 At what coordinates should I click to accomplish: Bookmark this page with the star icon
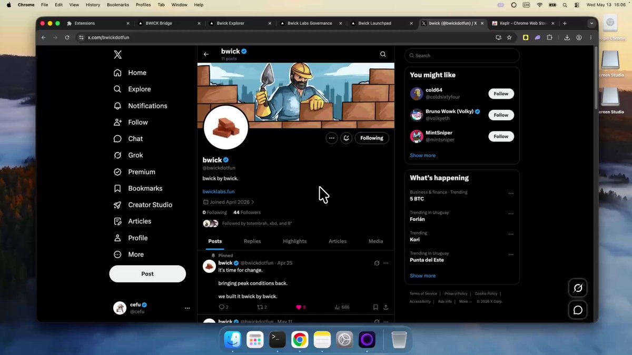click(x=509, y=37)
